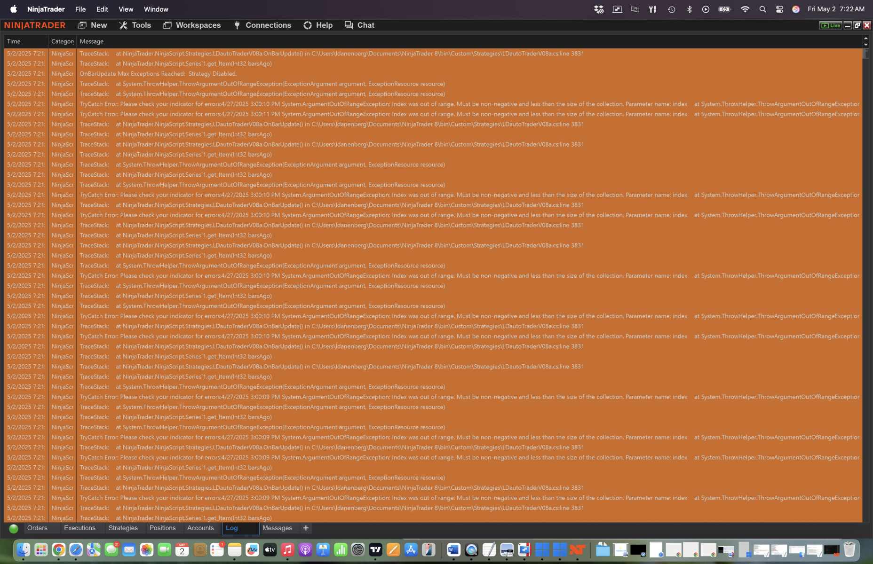Open the Connections menu

[262, 25]
